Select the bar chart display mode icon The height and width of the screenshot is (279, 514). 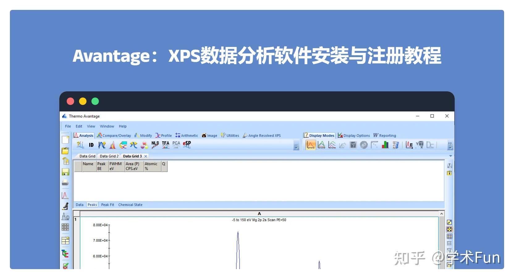coord(385,145)
